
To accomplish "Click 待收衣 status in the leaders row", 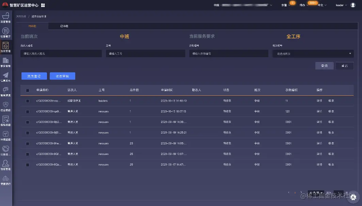I will (227, 101).
